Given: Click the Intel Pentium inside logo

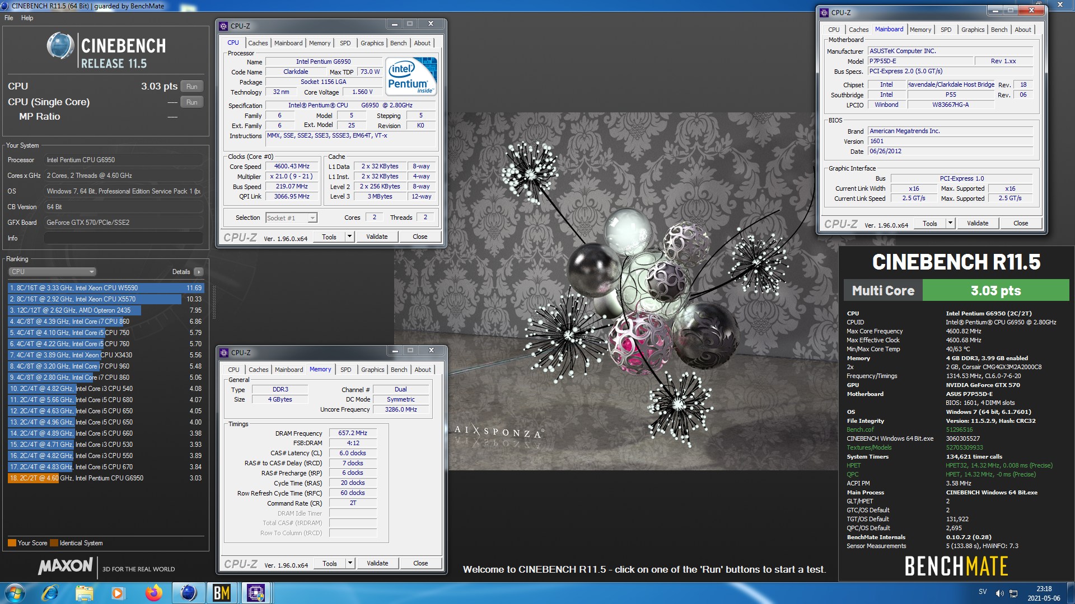Looking at the screenshot, I should pyautogui.click(x=411, y=77).
